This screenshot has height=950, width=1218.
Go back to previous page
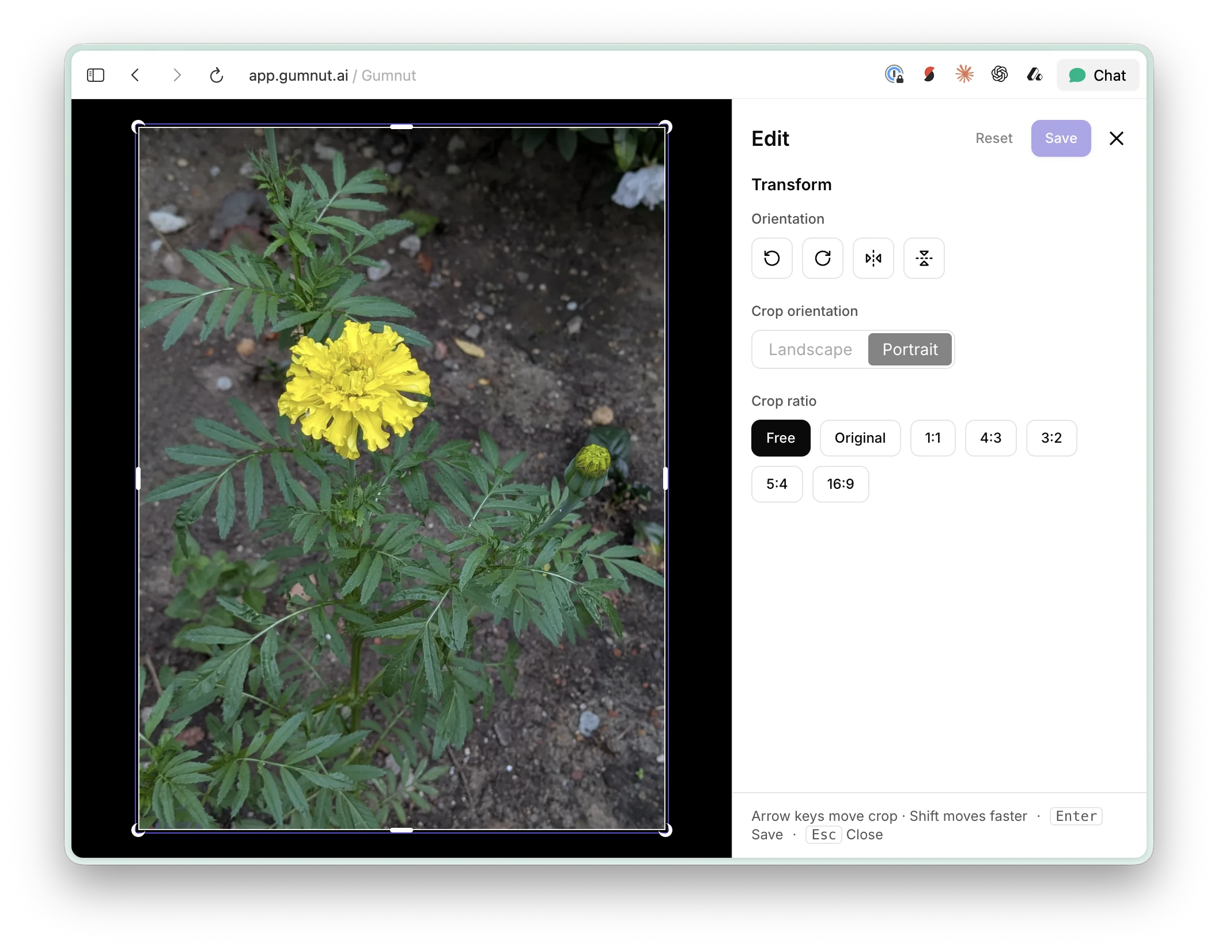click(x=135, y=76)
